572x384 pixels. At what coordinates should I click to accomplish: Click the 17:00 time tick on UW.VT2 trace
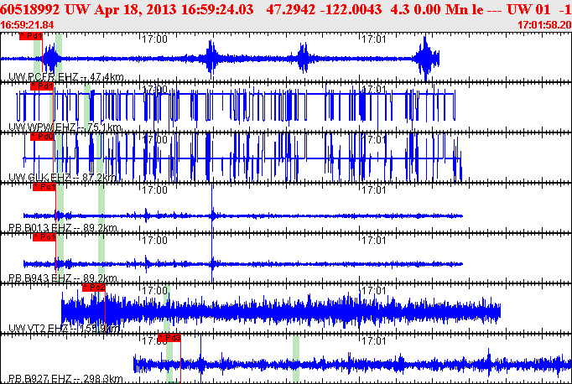155,290
